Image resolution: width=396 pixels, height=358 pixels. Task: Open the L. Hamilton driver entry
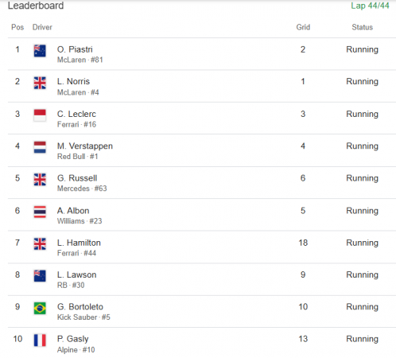click(x=79, y=243)
